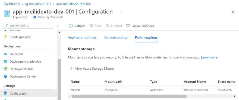Open the ellipsis more options menu

coord(120,12)
